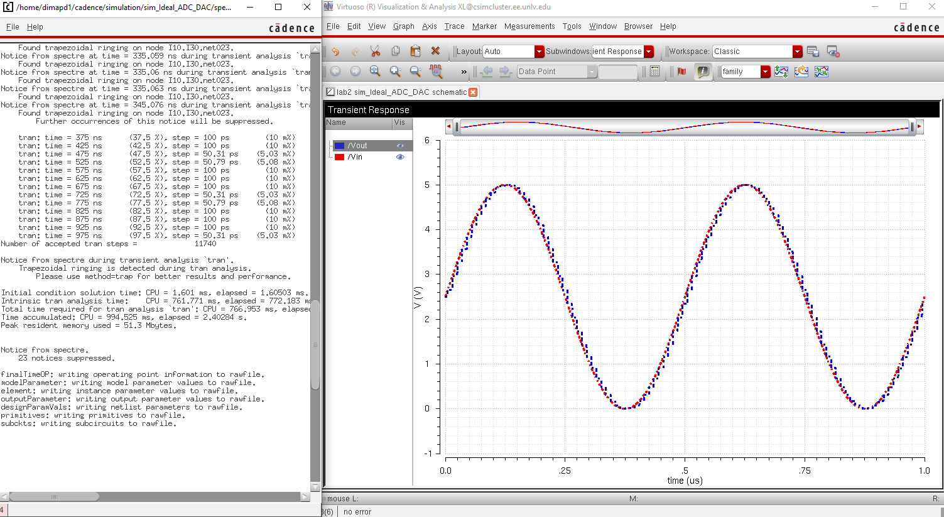Viewport: 944px width, 517px height.
Task: Toggle visibility eye for /Vout trace
Action: (x=400, y=146)
